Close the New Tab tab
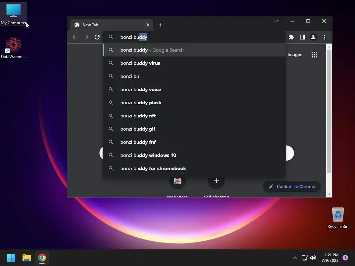The image size is (355, 266). coord(148,25)
